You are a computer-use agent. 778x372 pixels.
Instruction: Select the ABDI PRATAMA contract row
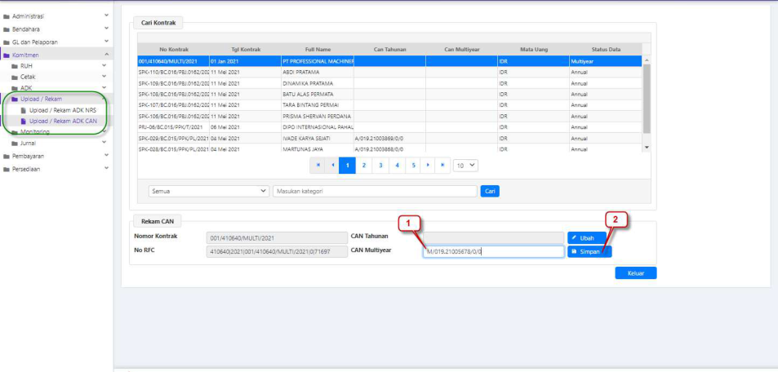click(310, 72)
